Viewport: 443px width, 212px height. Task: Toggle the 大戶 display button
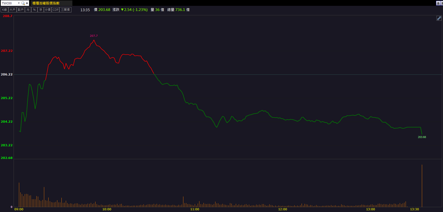(12, 10)
